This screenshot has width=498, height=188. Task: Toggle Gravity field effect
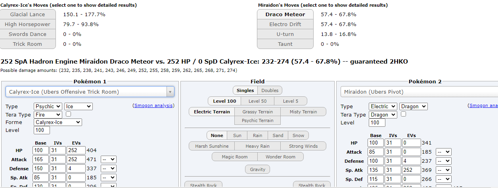pos(257,169)
